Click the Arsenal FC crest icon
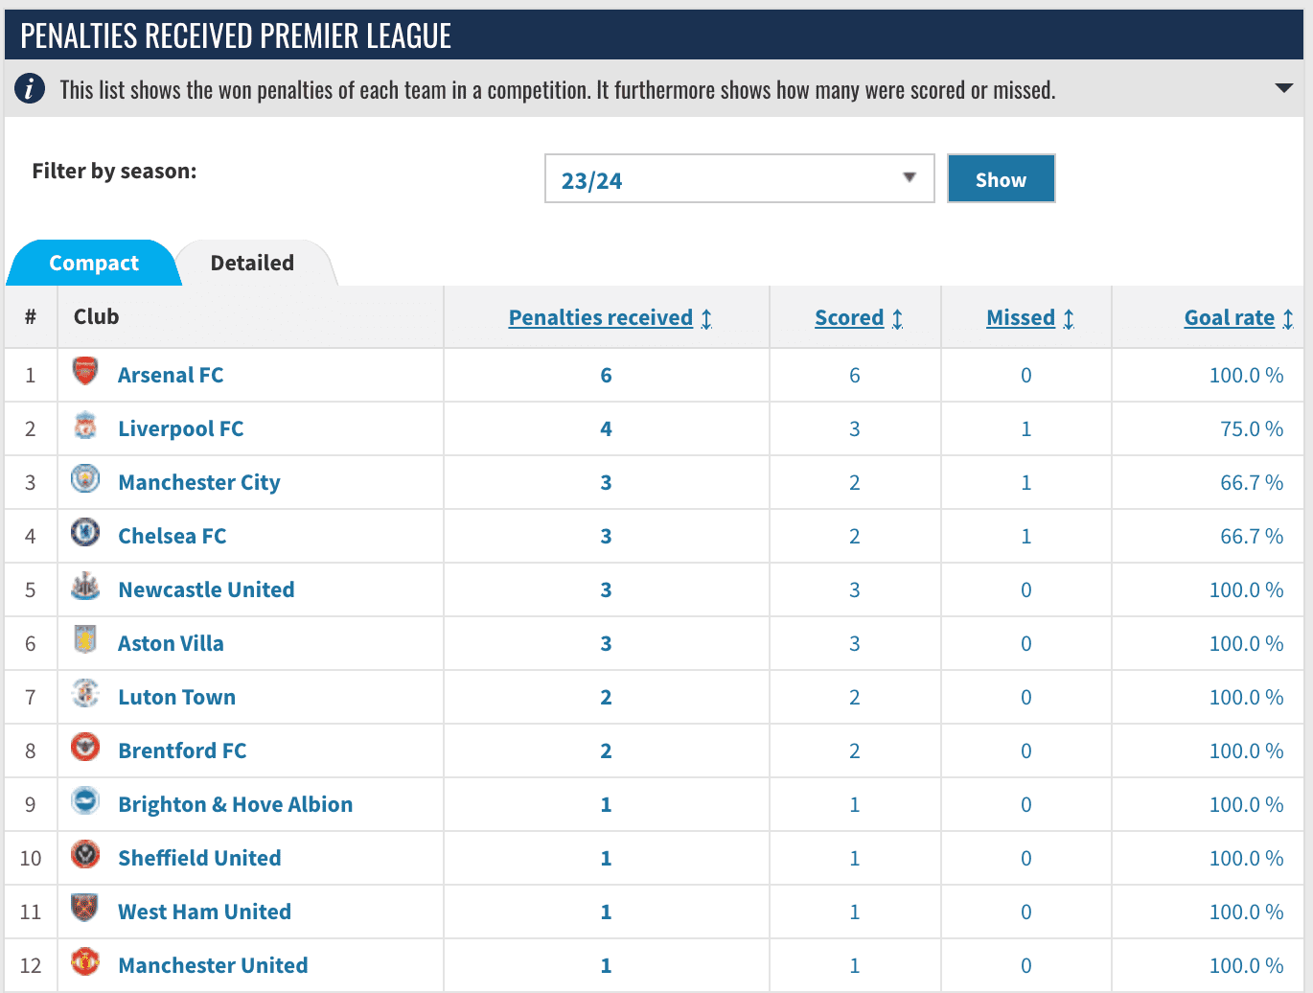Image resolution: width=1313 pixels, height=993 pixels. point(85,371)
